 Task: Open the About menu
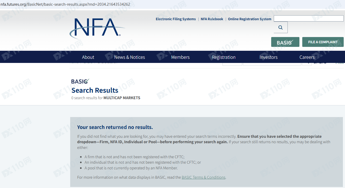pos(88,57)
